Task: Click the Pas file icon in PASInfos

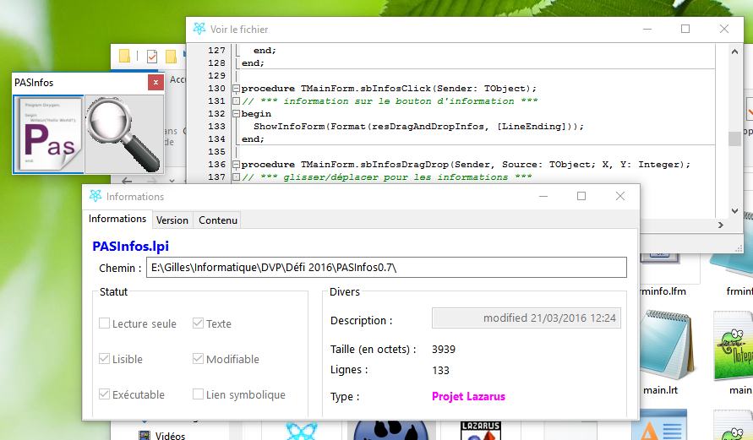Action: click(x=48, y=133)
